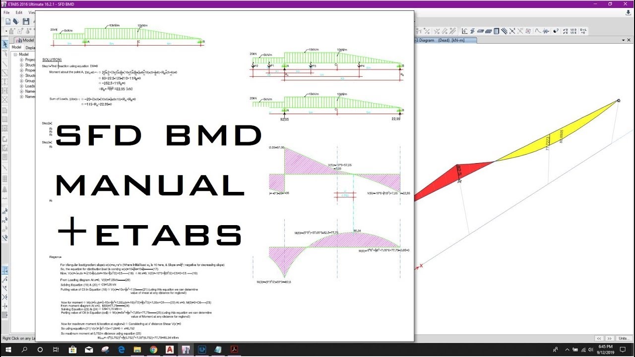Switch to the Model explorer tab
The image size is (635, 357).
25,40
